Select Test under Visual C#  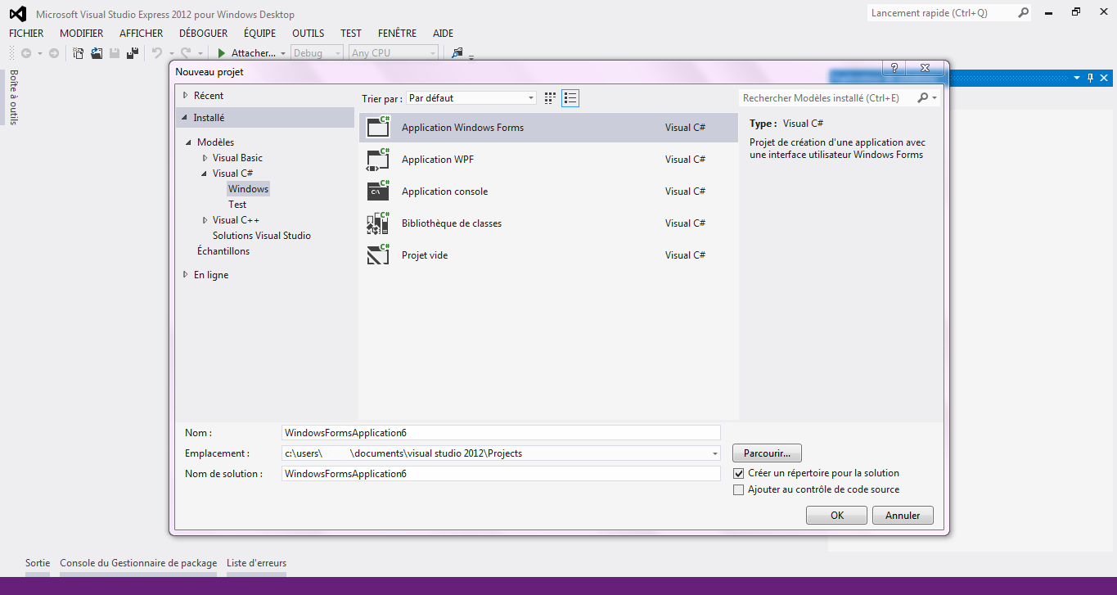coord(237,205)
